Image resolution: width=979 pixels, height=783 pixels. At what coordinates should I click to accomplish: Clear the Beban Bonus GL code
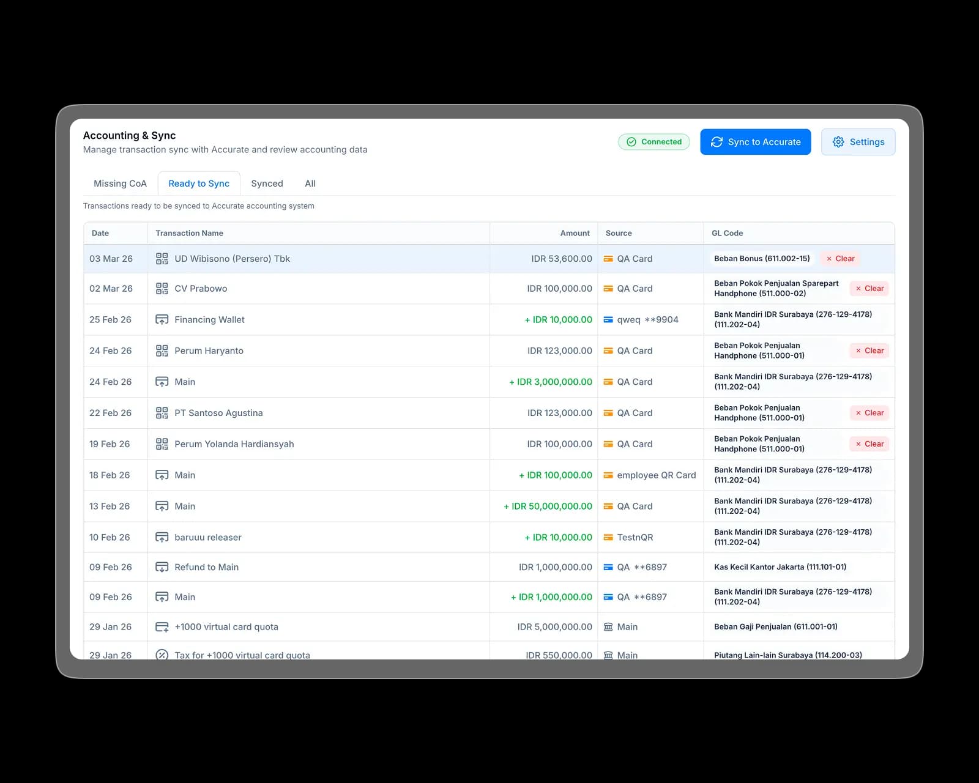click(x=839, y=258)
